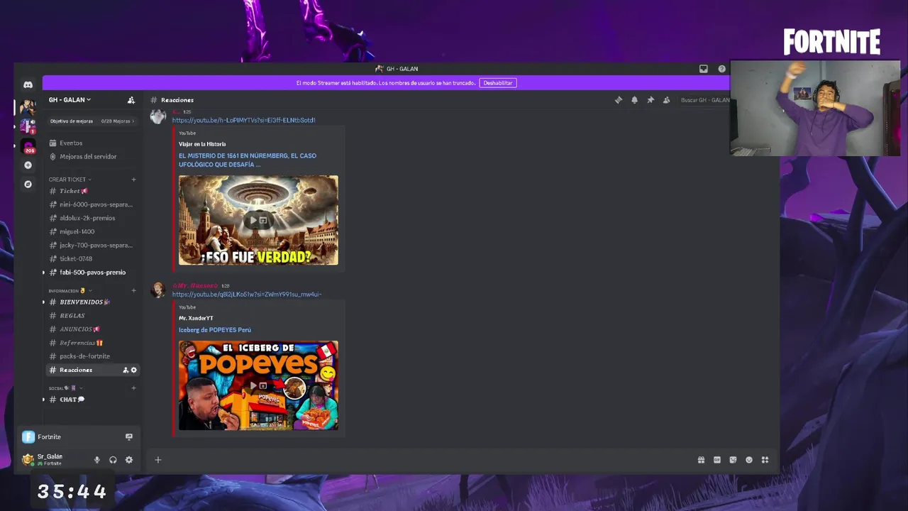The width and height of the screenshot is (908, 511).
Task: Click the Iceberg de POPEYES Perú title
Action: [214, 330]
